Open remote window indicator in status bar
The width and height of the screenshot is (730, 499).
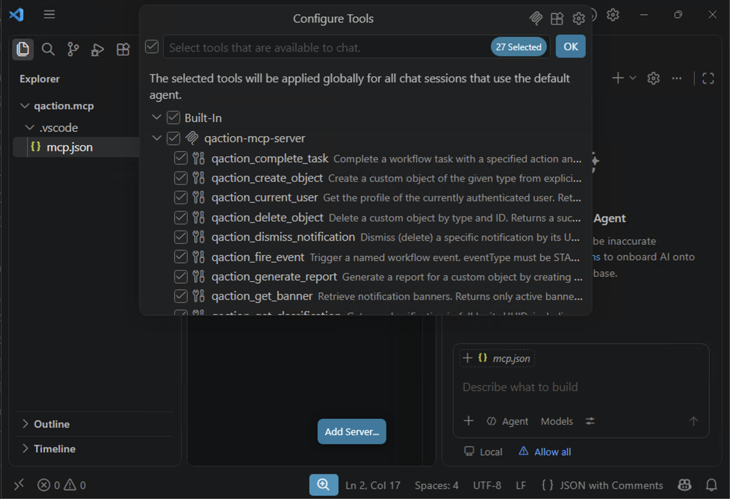pyautogui.click(x=19, y=485)
